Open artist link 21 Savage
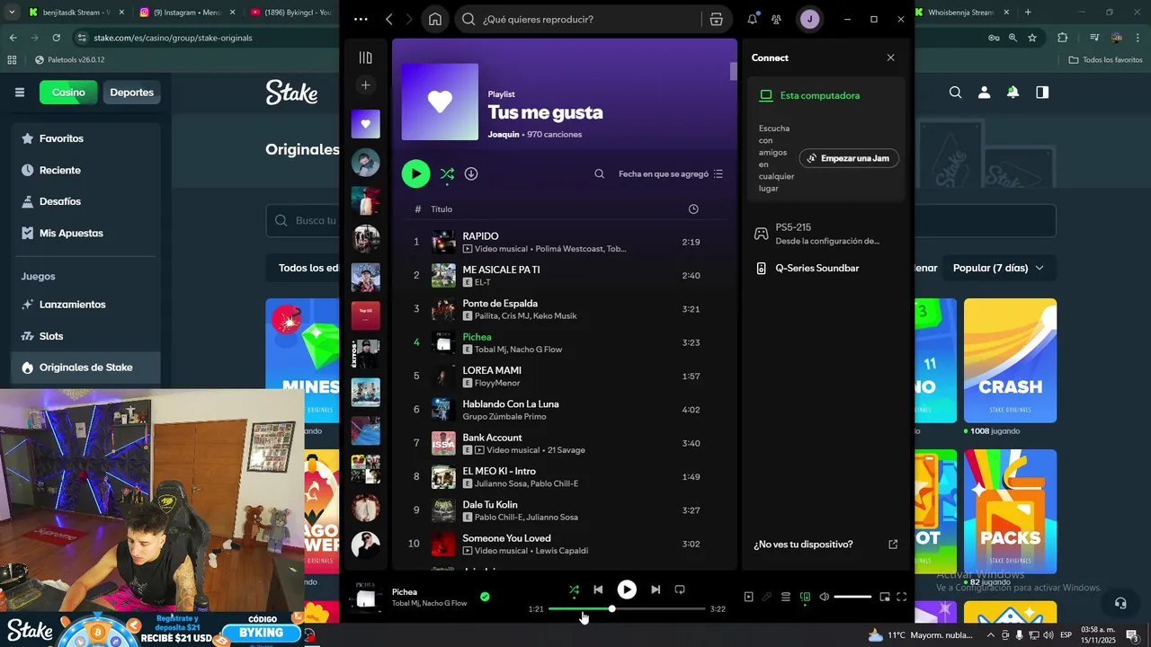 pos(566,450)
